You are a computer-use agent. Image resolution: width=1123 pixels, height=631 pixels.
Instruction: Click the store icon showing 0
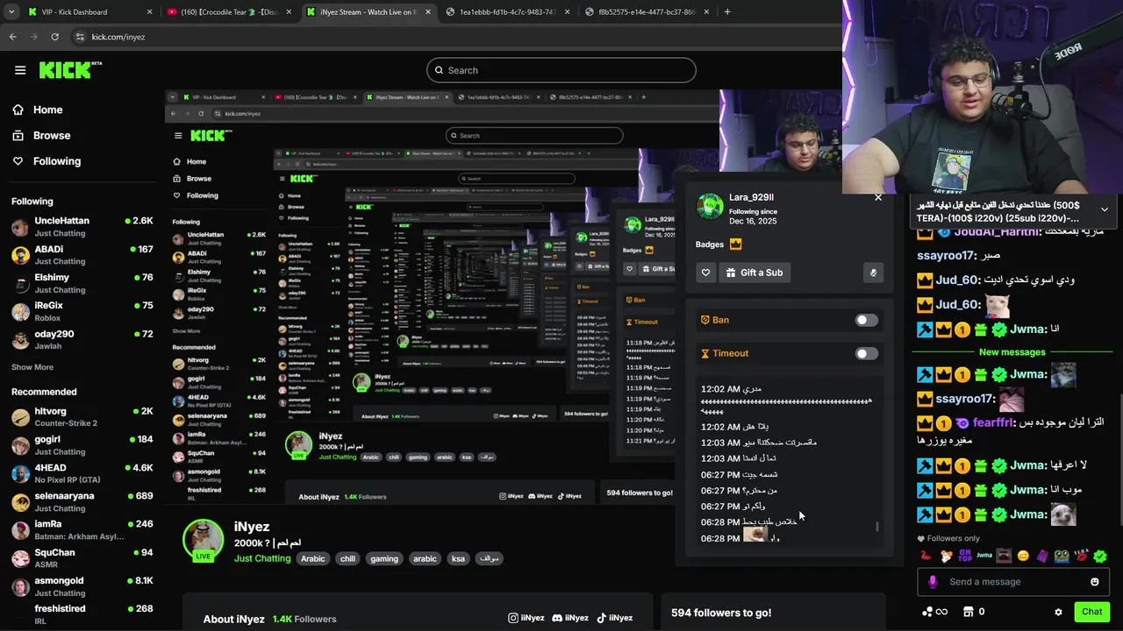coord(969,612)
